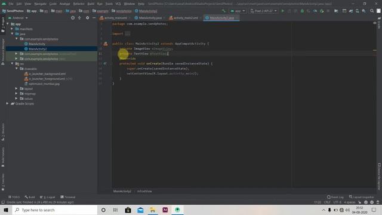
Task: Open the Navigate menu
Action: pyautogui.click(x=40, y=4)
